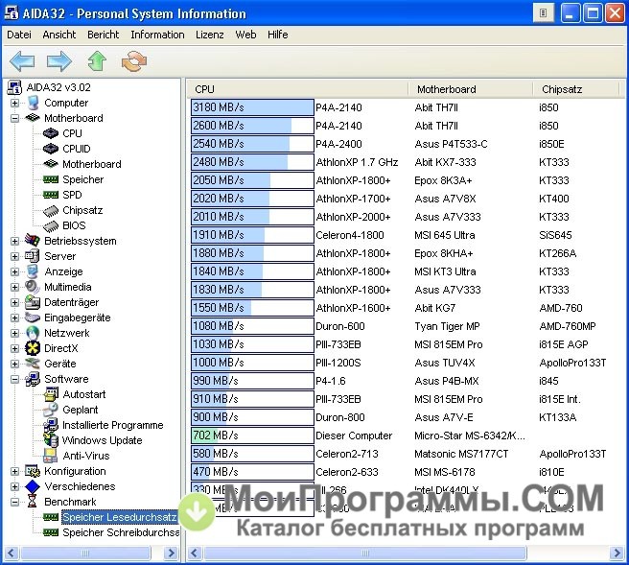Screen dimensions: 629x565
Task: Click the Back arrow toolbar icon
Action: tap(22, 61)
